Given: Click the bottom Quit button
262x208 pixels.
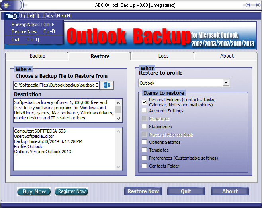Looking at the screenshot, I should point(186,191).
